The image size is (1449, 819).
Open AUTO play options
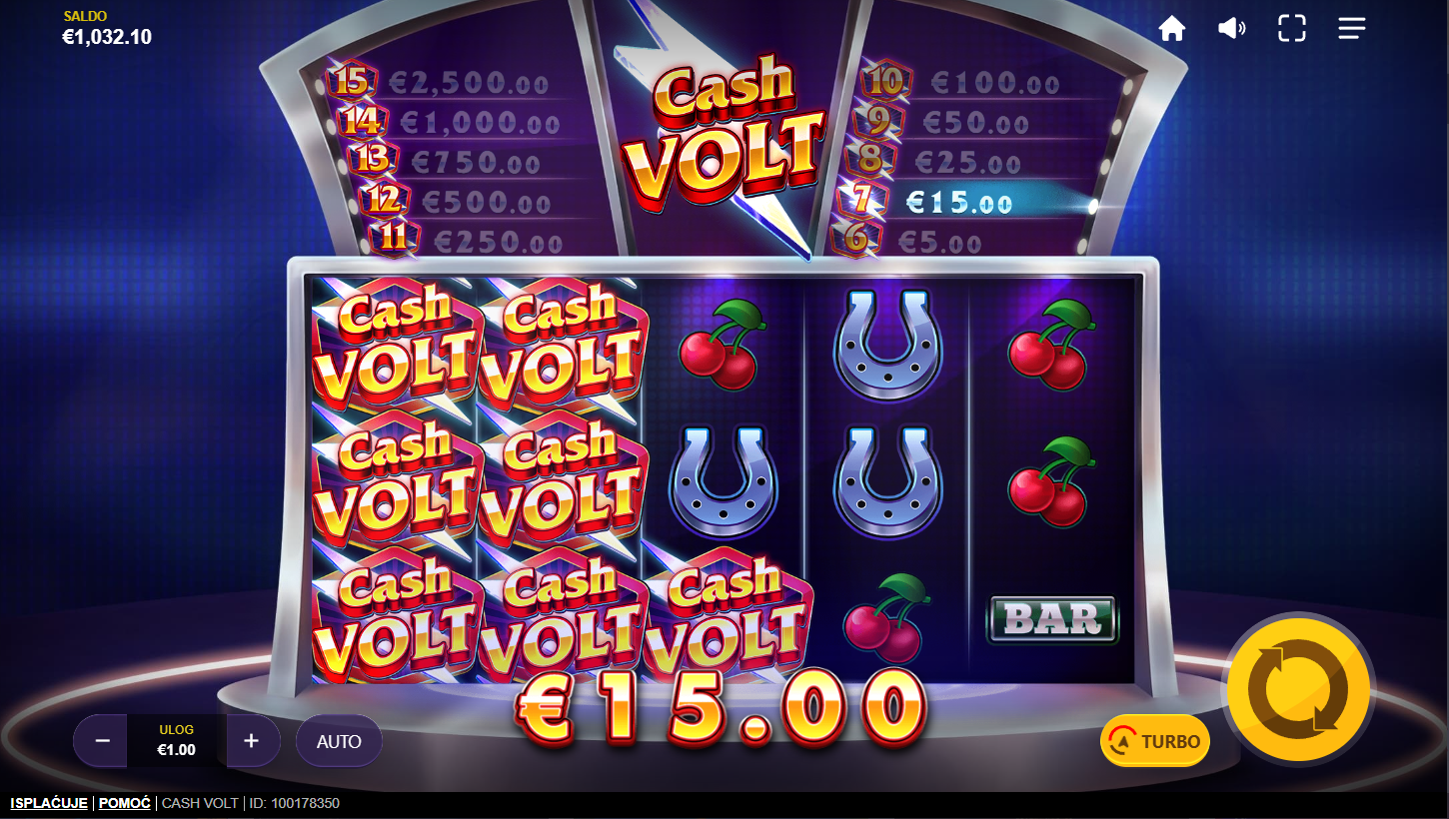339,741
